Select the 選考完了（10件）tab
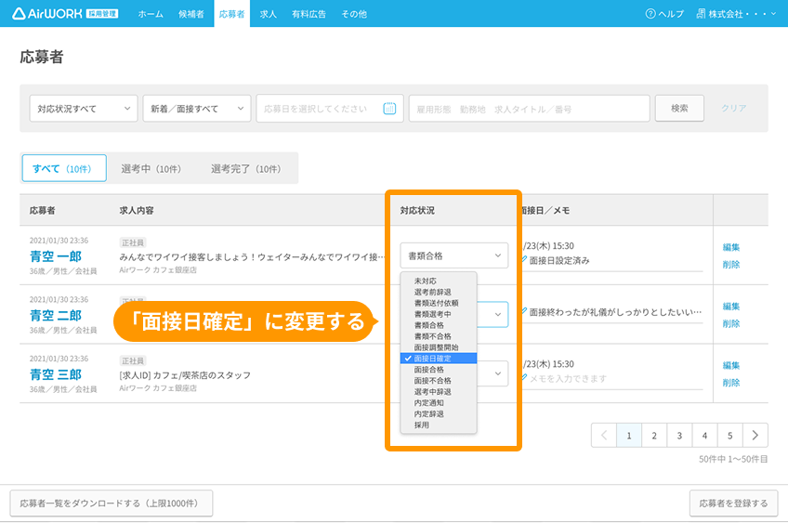Image resolution: width=788 pixels, height=523 pixels. point(246,169)
